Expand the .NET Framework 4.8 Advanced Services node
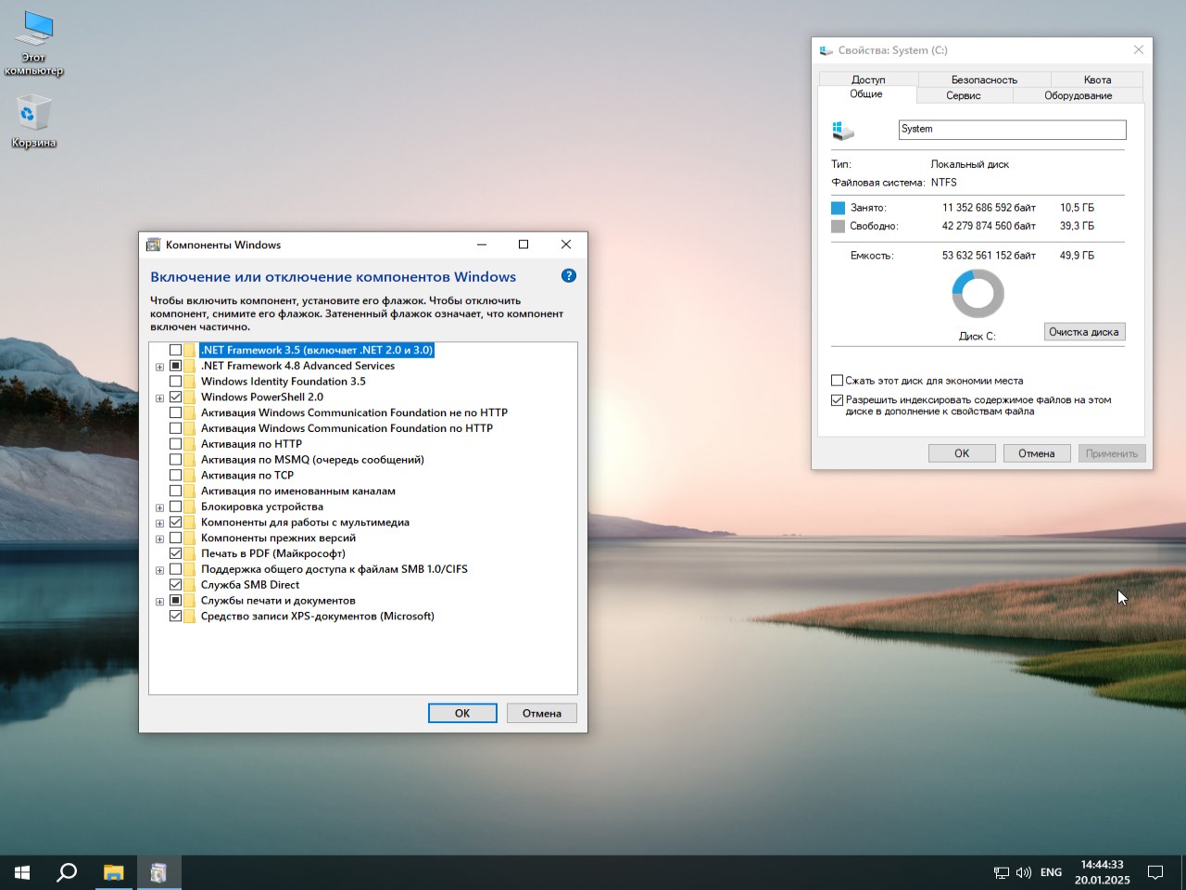1186x890 pixels. pyautogui.click(x=160, y=367)
